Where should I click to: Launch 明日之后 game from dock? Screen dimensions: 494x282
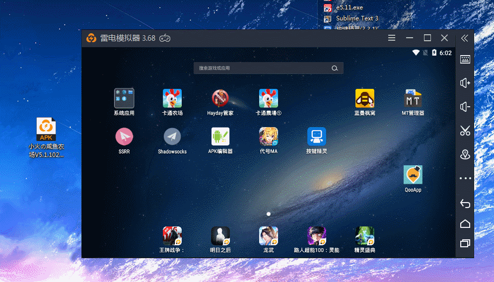(x=220, y=236)
